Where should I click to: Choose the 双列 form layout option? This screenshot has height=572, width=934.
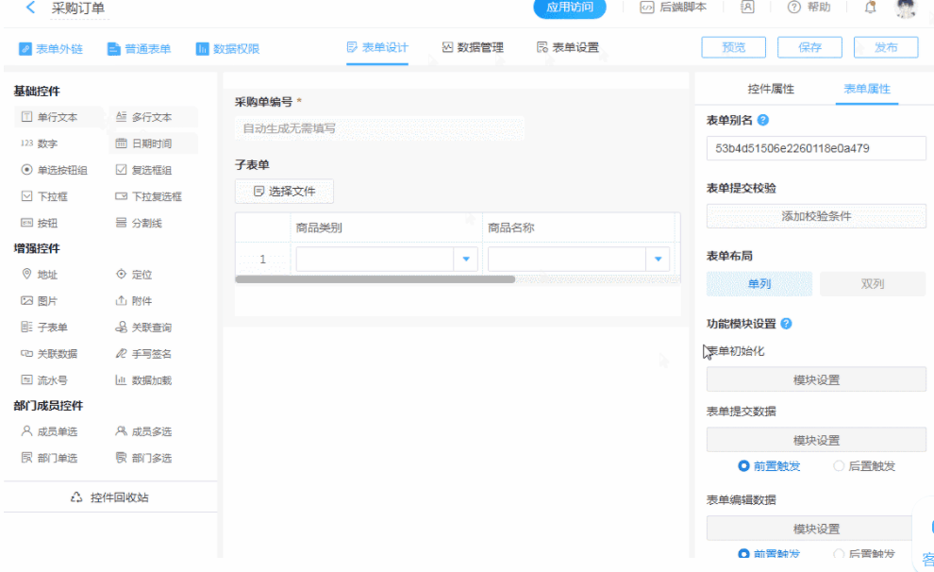872,284
